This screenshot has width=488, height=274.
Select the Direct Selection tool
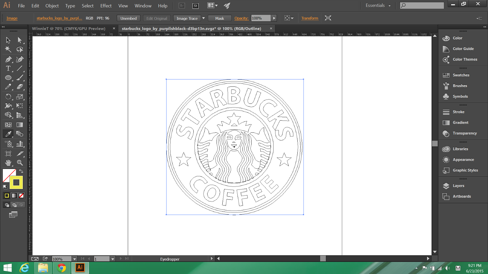point(20,40)
